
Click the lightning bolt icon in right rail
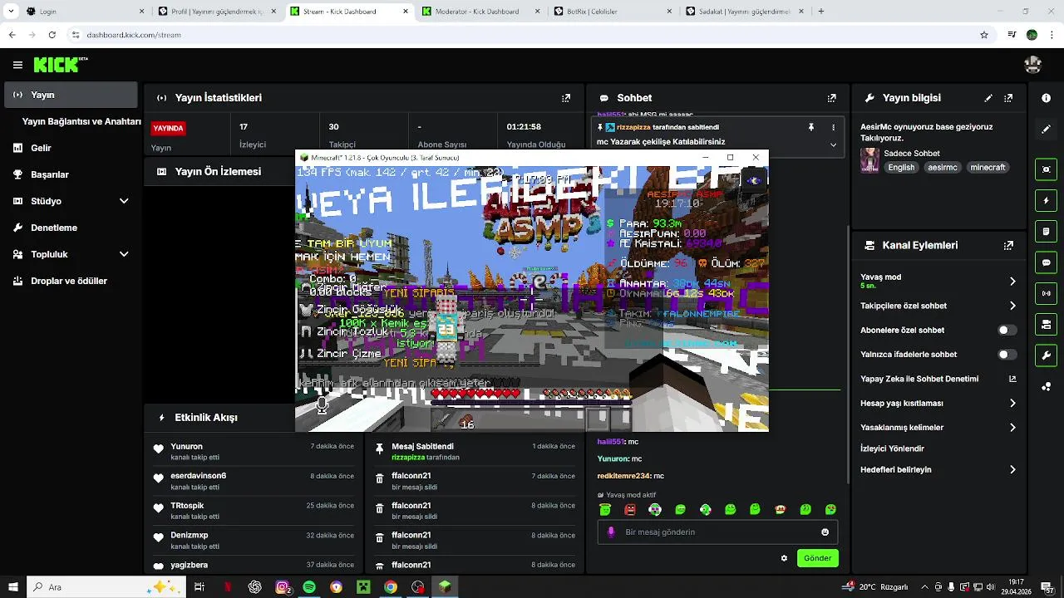pos(1046,201)
